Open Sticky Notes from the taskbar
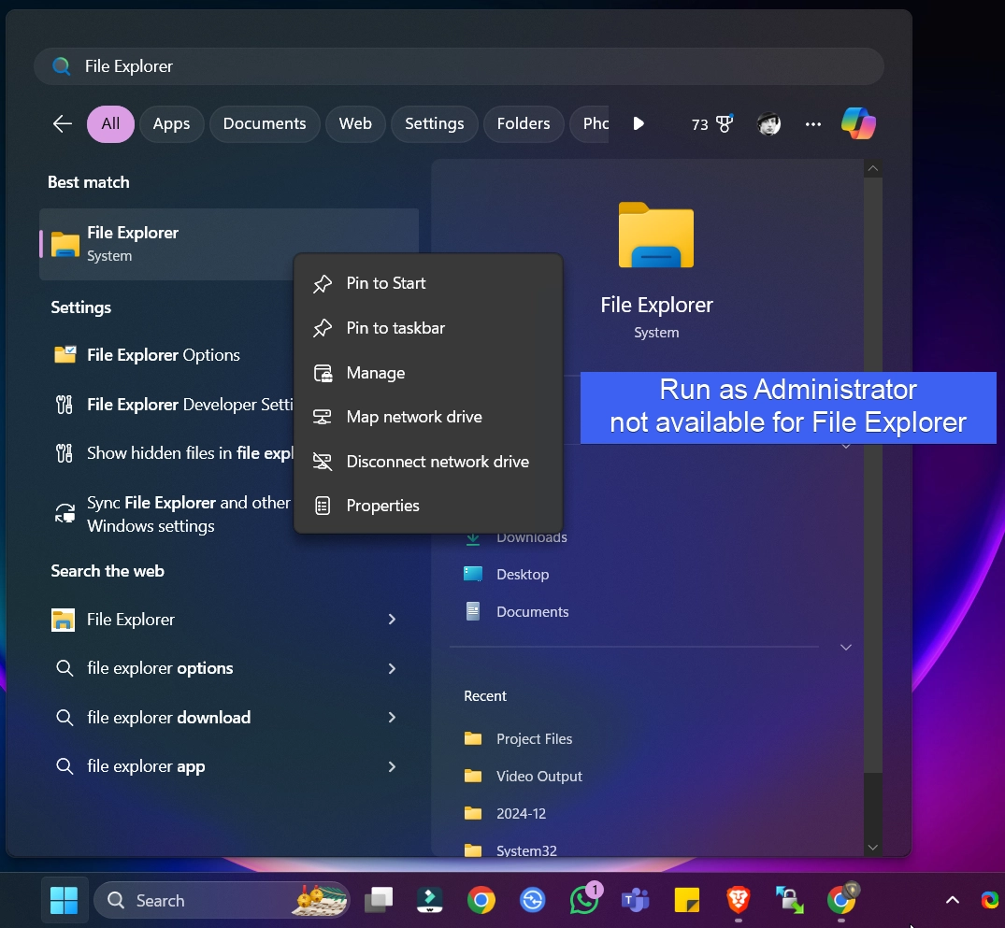Screen dimensions: 1005x928 point(686,901)
